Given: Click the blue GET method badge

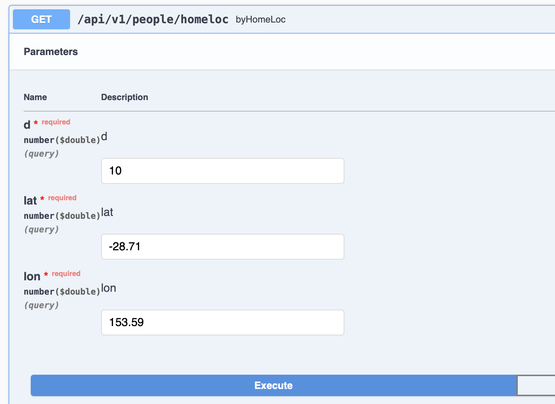Looking at the screenshot, I should (41, 19).
